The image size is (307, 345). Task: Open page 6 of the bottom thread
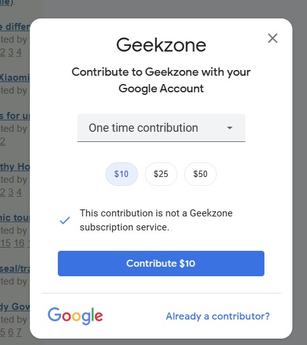pos(11,332)
